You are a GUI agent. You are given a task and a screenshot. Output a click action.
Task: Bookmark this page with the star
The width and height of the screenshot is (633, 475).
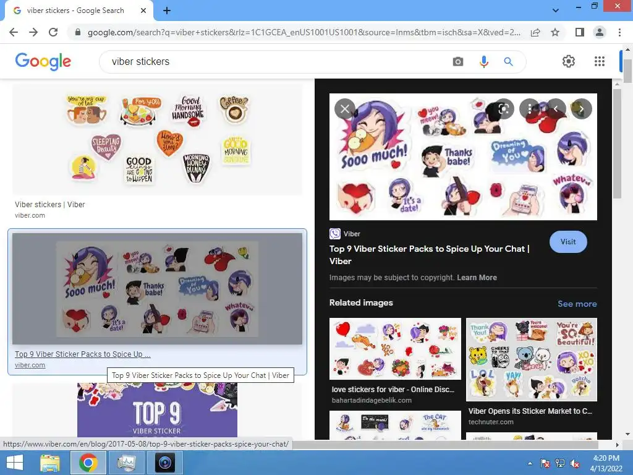(x=555, y=32)
